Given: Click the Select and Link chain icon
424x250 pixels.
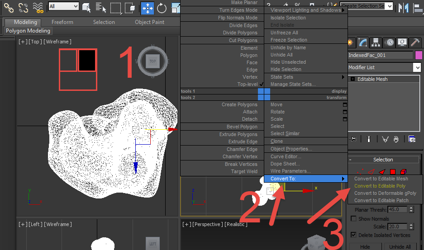Looking at the screenshot, I should click(9, 8).
